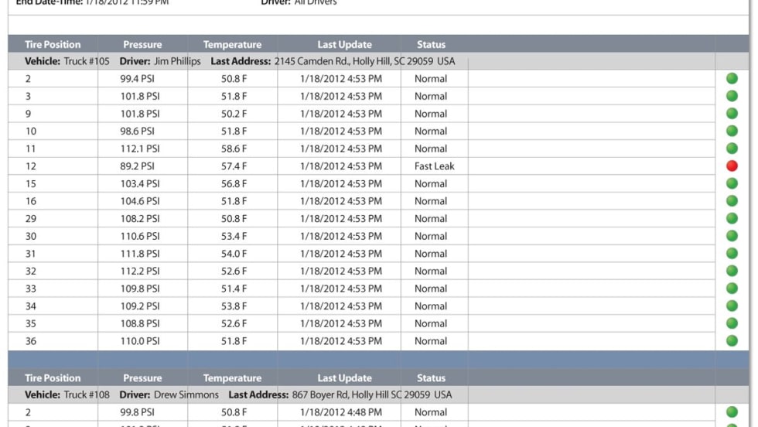The width and height of the screenshot is (758, 427).
Task: Select the 58.6 F temperature cell
Action: [234, 149]
